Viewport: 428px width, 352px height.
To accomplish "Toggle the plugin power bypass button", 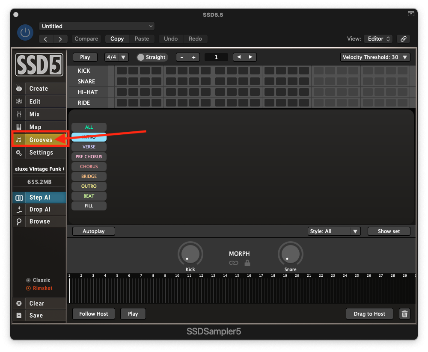I will point(25,33).
